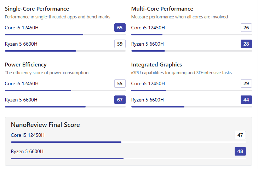Screen dimensions: 258x169
Task: Click the Ryzen 5 6600H final score bar
Action: tap(128, 158)
